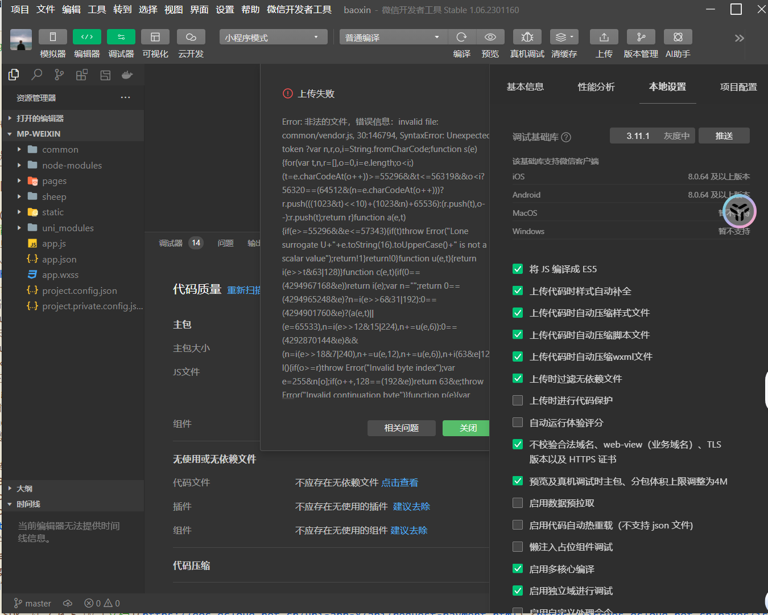The image size is (768, 615).
Task: Open the 小程序模式 mode dropdown
Action: coord(274,37)
